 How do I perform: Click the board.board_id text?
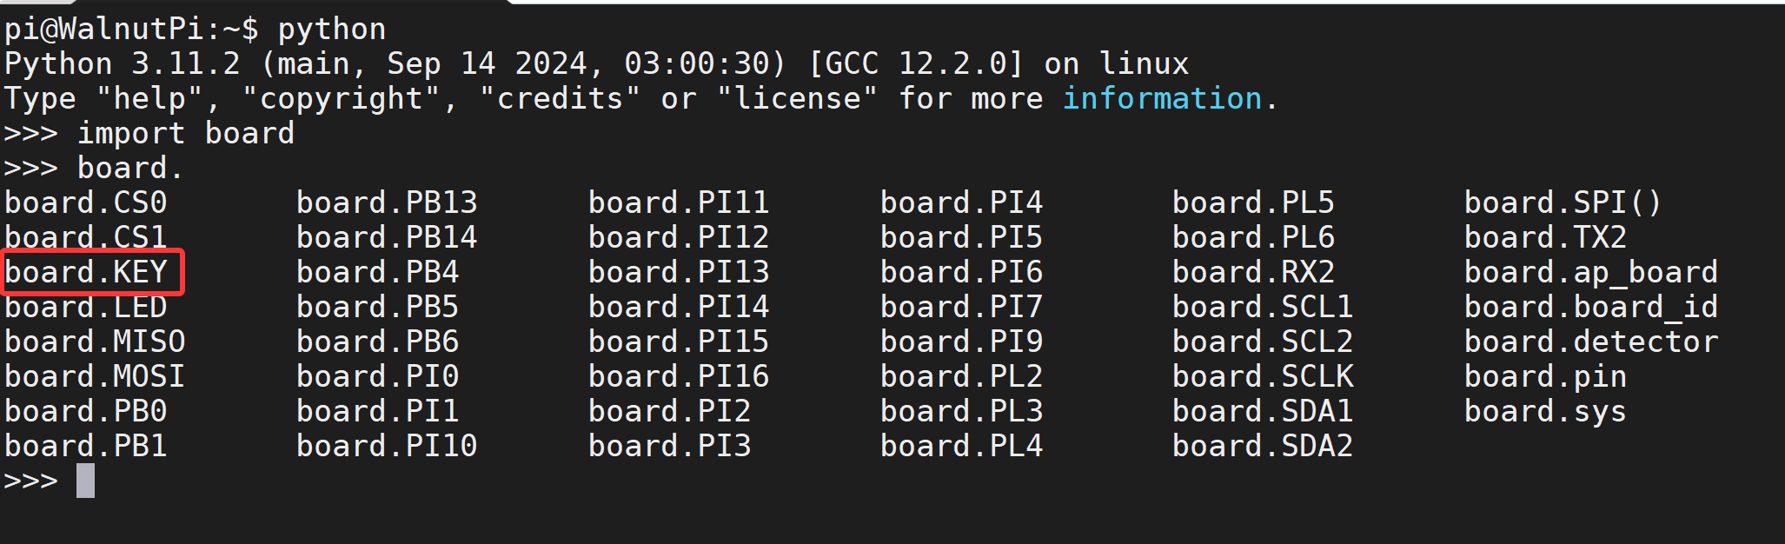1591,307
